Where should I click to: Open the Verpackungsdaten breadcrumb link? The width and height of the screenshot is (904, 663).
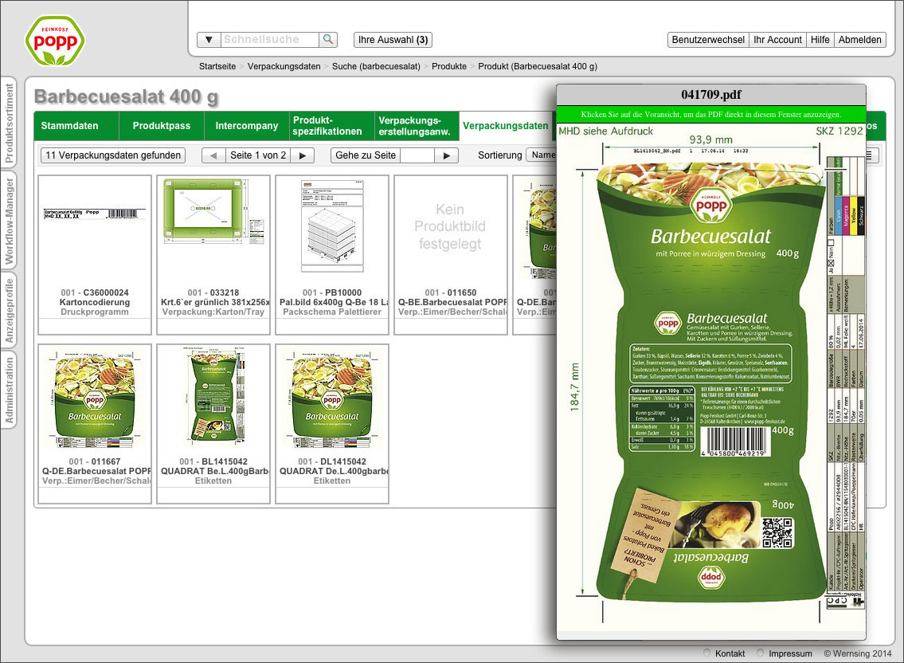pyautogui.click(x=284, y=66)
